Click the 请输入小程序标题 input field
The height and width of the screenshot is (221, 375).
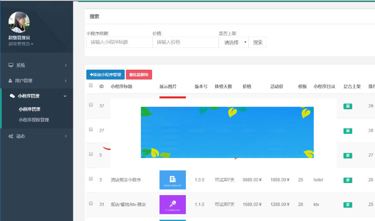tap(119, 43)
